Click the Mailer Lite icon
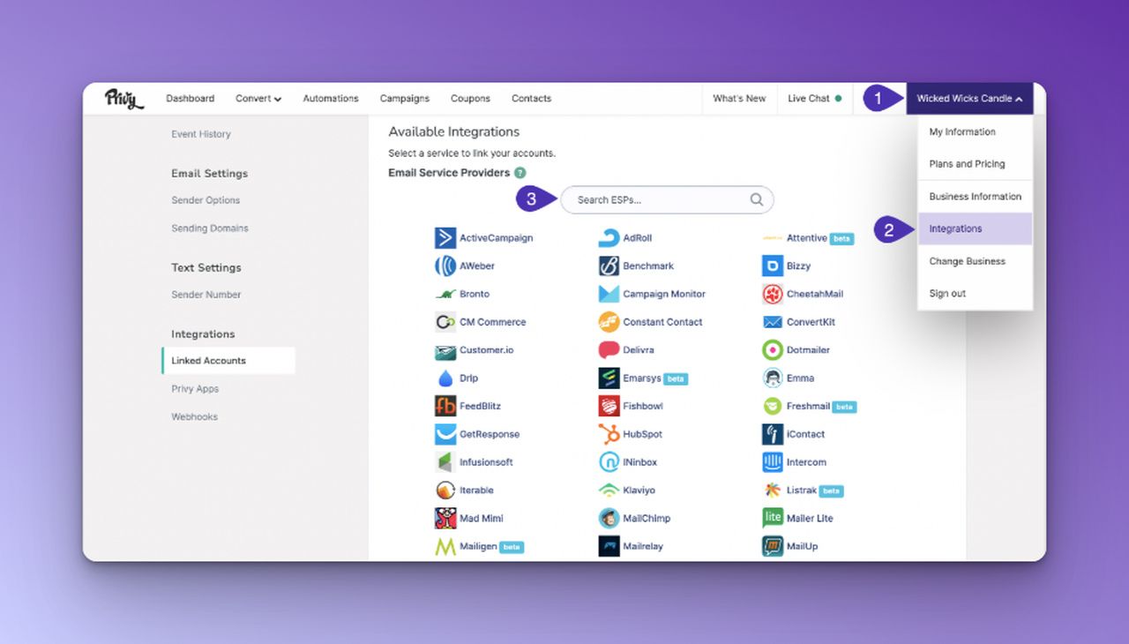 coord(773,518)
